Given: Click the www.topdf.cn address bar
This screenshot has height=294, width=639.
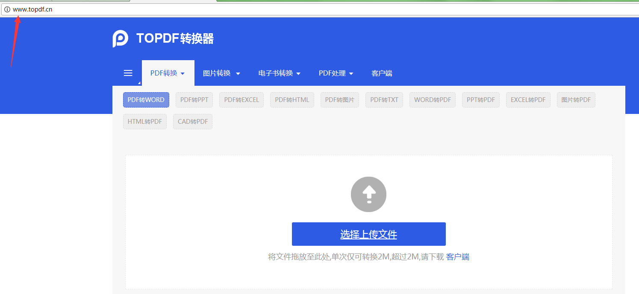Looking at the screenshot, I should (321, 9).
